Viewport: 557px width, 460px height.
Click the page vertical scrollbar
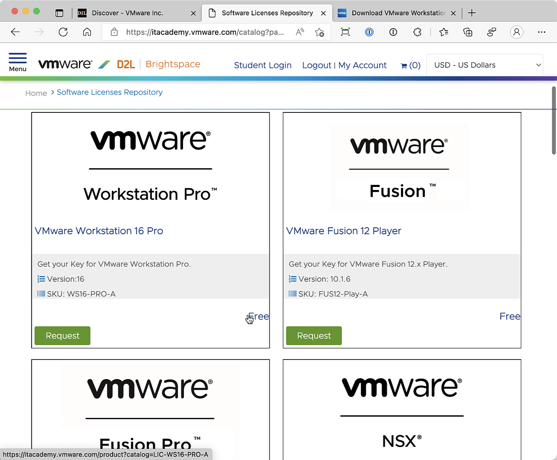pos(554,121)
